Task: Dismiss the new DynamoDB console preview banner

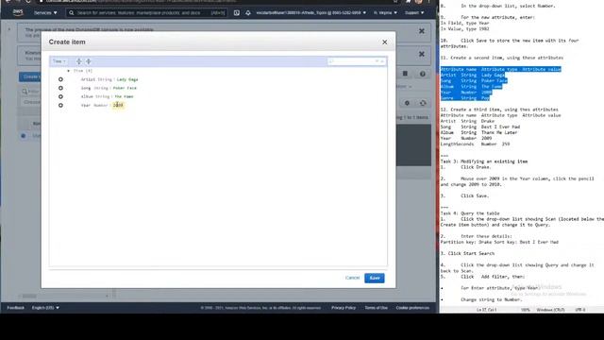Action: click(422, 31)
